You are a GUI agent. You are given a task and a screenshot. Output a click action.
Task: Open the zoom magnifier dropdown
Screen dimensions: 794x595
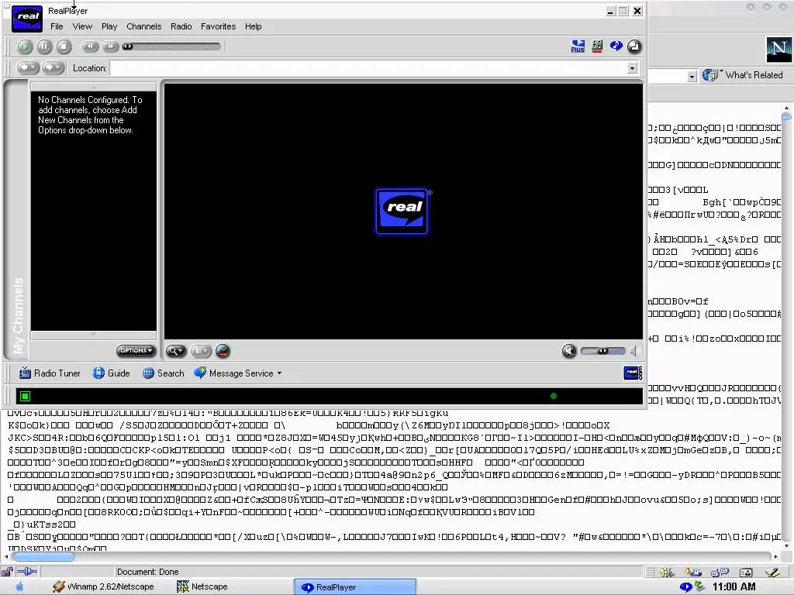pos(176,351)
